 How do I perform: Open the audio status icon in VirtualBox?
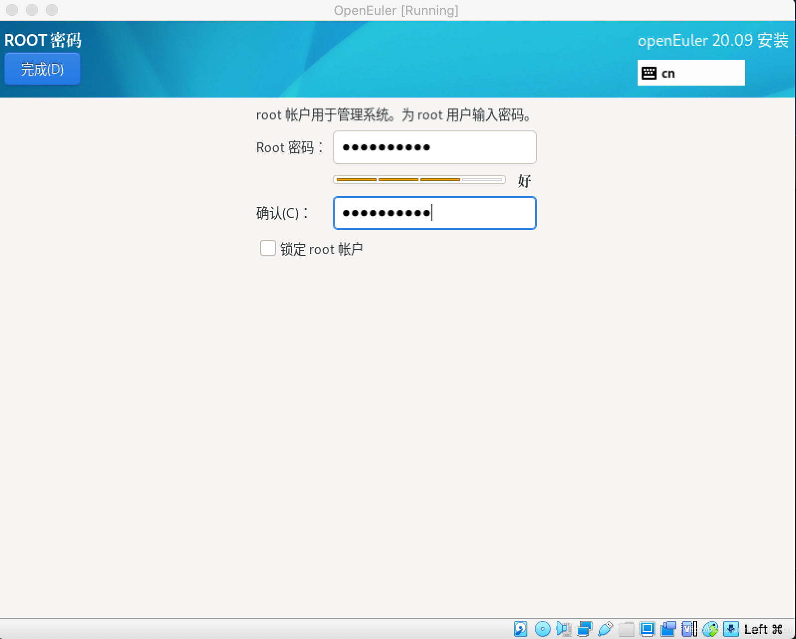tap(564, 629)
